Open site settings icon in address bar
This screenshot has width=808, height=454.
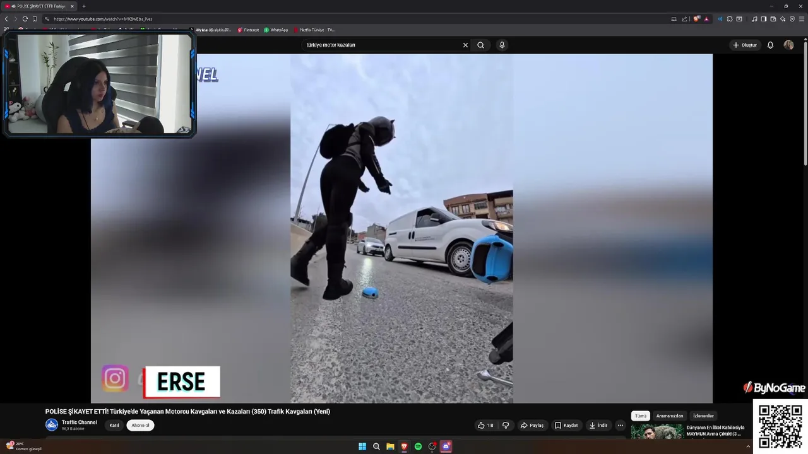(x=47, y=19)
